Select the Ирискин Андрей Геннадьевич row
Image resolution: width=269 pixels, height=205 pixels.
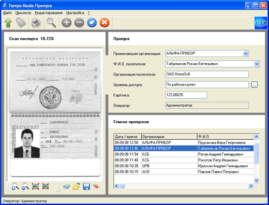click(184, 166)
